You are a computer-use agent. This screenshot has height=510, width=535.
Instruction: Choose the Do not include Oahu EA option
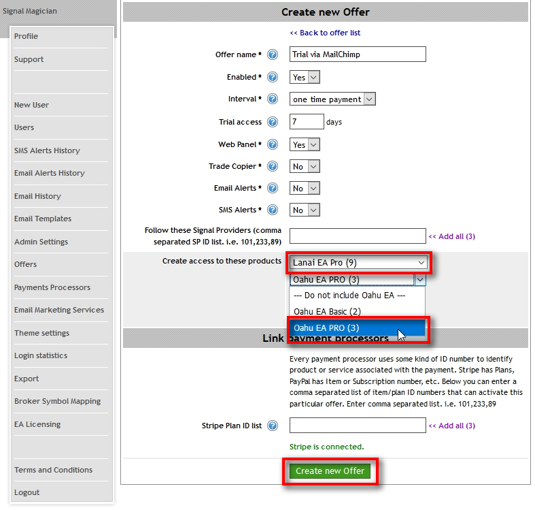click(348, 296)
